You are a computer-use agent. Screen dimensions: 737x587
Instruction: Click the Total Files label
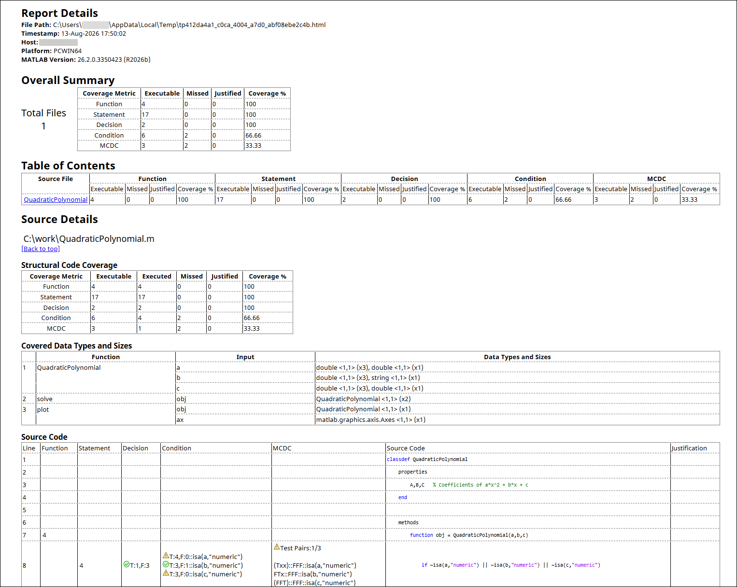pos(43,113)
